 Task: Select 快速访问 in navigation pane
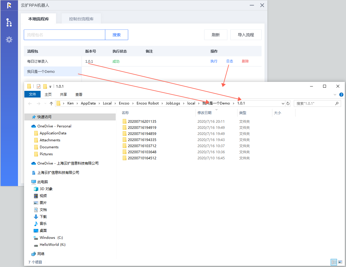(70, 117)
